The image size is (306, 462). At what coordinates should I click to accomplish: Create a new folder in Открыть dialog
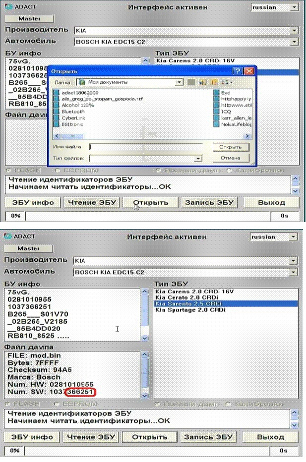214,82
